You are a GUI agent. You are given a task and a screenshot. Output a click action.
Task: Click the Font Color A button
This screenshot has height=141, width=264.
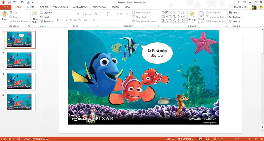tap(94, 20)
